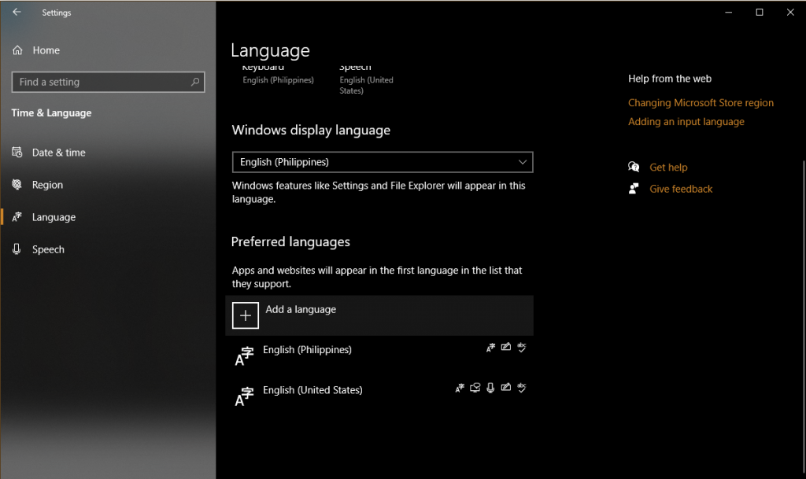The image size is (806, 479).
Task: Focus the Find a setting search box
Action: 108,82
